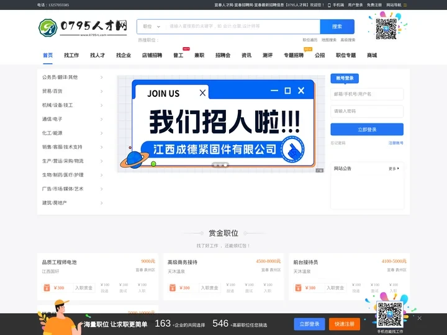This screenshot has width=447, height=335.
Task: Open the 普工 nav item
Action: 178,55
